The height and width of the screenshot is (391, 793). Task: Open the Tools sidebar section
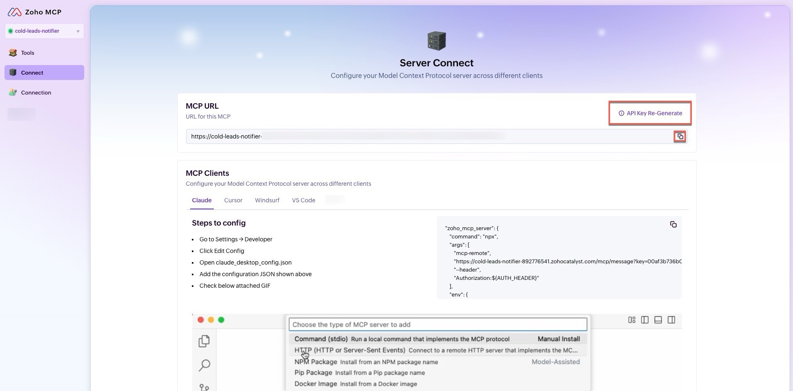(x=28, y=53)
